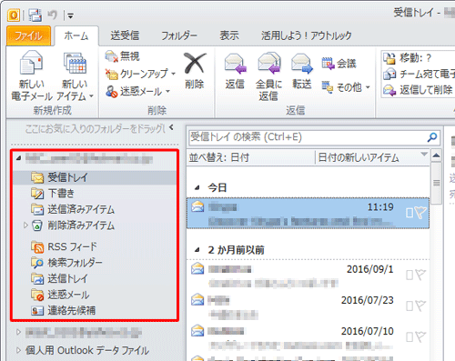Open 新しいアイテム menu

click(75, 75)
